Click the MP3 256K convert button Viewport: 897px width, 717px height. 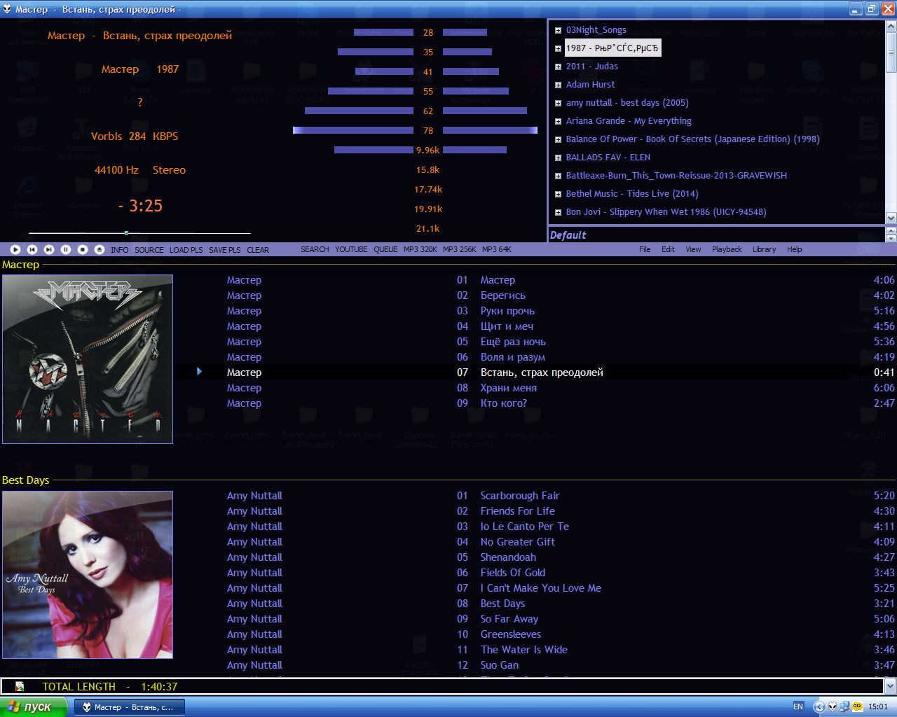[460, 249]
